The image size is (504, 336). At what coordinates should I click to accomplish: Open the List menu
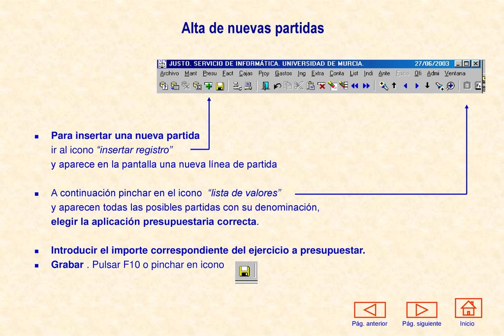click(x=354, y=73)
